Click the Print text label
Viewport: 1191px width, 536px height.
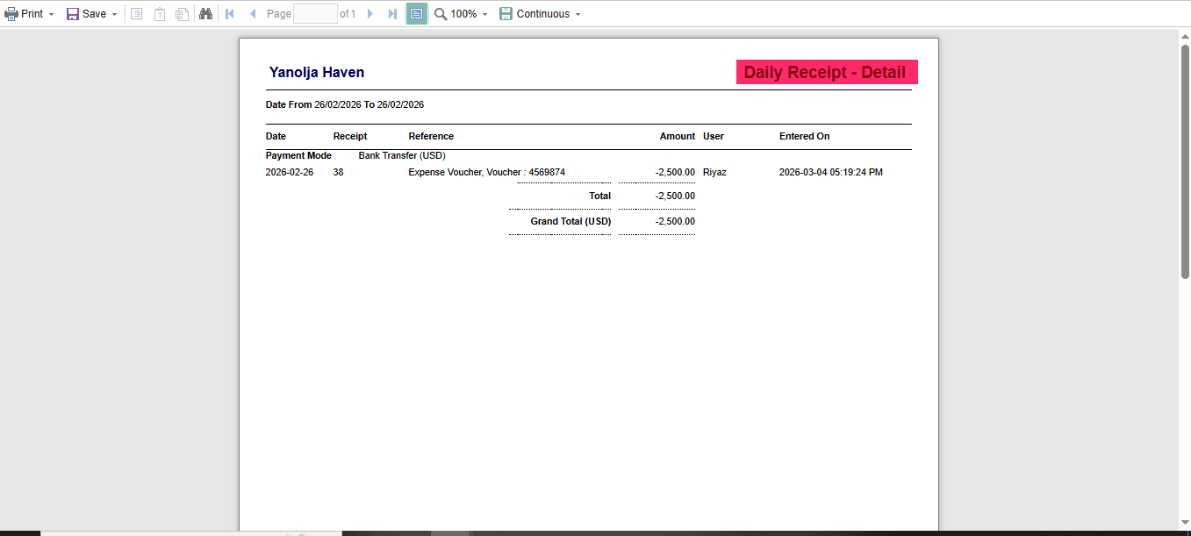tap(32, 14)
